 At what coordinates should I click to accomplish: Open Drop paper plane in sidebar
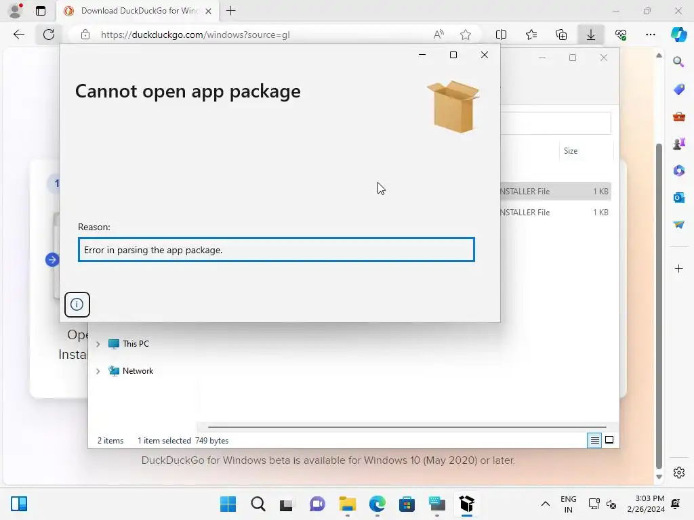tap(678, 225)
